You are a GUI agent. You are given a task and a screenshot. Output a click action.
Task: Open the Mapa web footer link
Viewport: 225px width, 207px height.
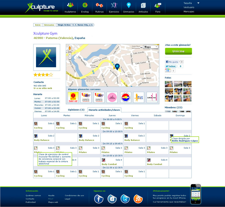point(53,202)
